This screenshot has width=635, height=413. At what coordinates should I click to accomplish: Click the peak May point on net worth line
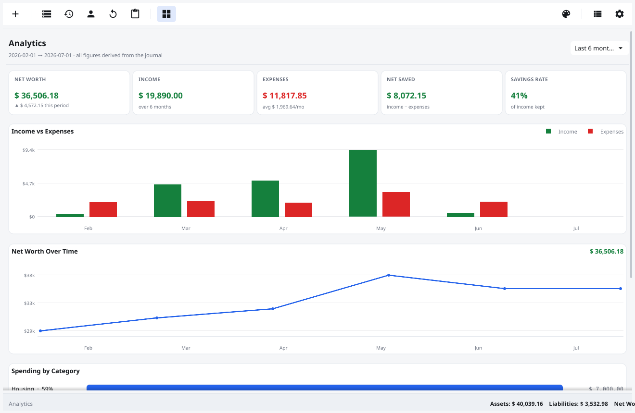[389, 275]
